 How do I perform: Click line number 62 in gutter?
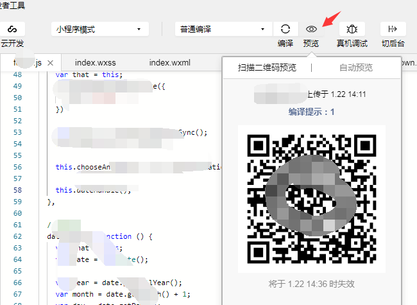click(x=17, y=236)
